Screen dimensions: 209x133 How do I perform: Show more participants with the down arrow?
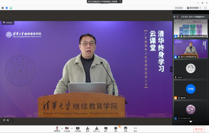tap(191, 122)
